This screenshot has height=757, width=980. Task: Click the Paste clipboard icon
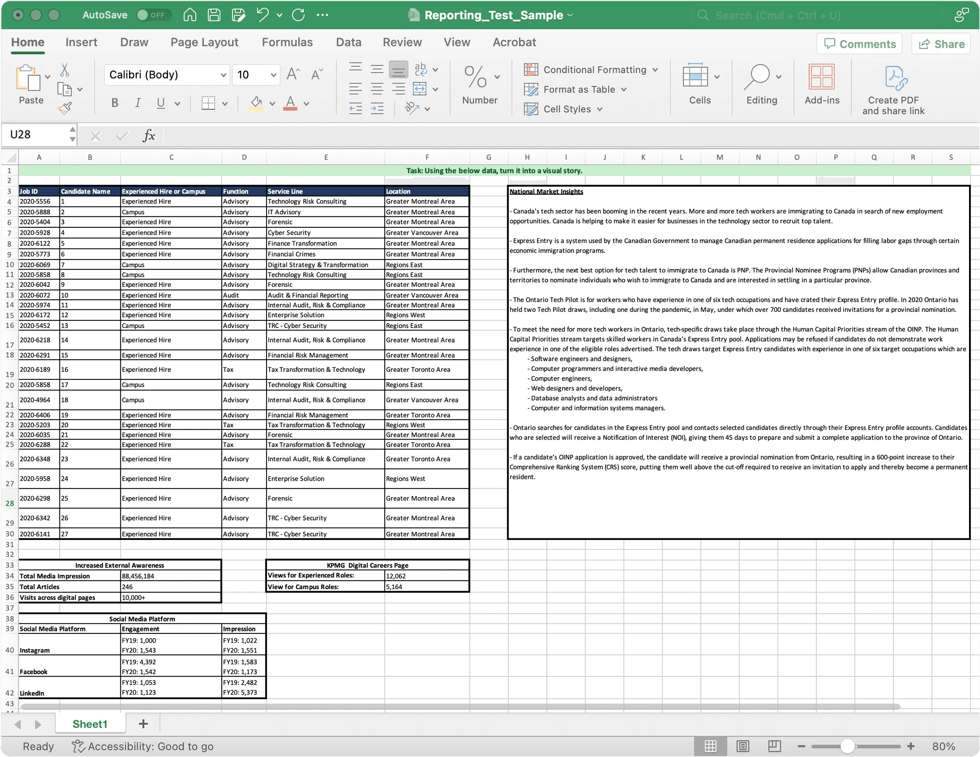click(x=28, y=78)
